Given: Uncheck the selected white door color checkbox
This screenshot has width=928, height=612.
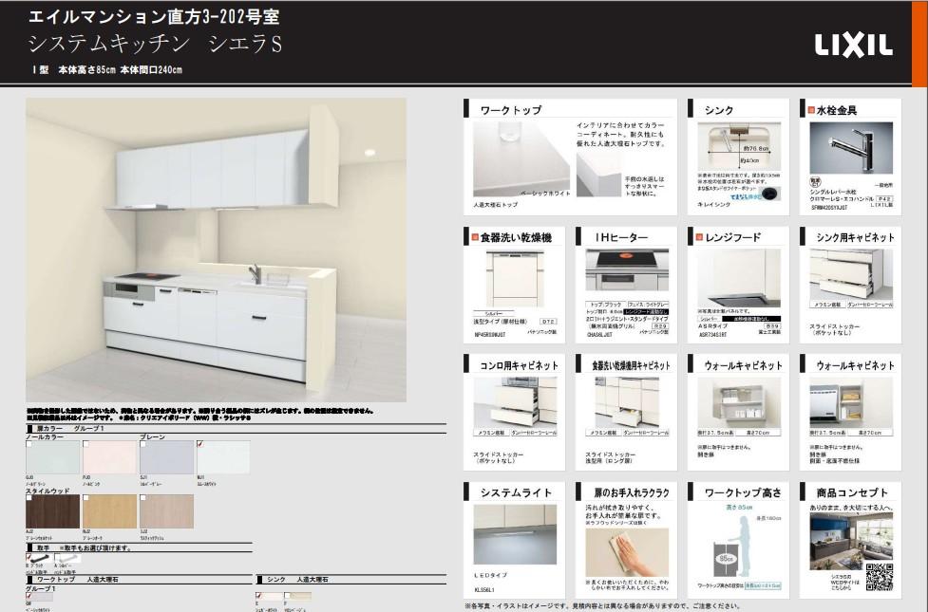Looking at the screenshot, I should pyautogui.click(x=200, y=443).
